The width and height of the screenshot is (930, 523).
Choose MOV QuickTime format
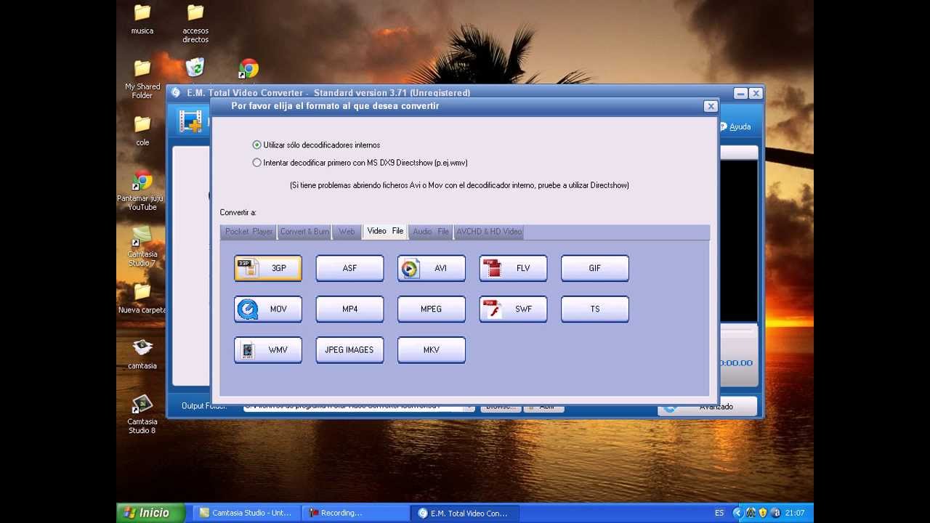pyautogui.click(x=268, y=309)
